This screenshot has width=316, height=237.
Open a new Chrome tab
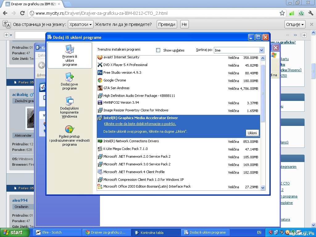pos(67,4)
